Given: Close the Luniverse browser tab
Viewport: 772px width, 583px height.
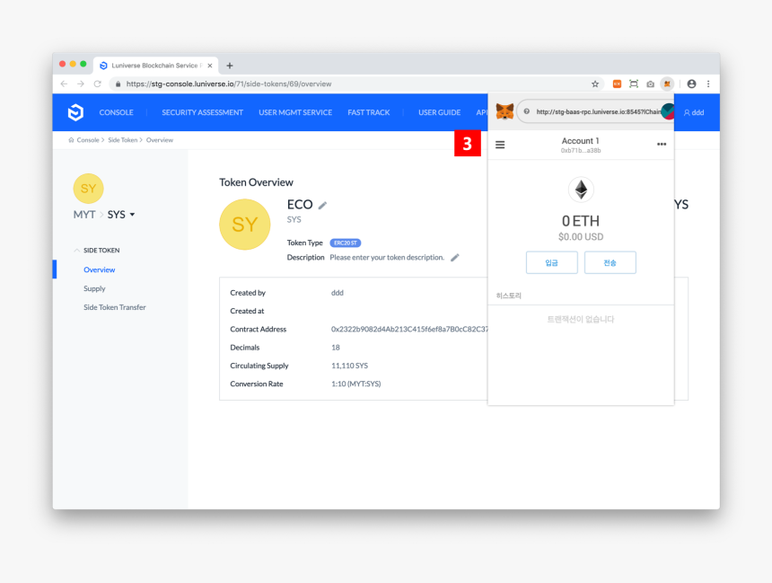Looking at the screenshot, I should (x=210, y=66).
